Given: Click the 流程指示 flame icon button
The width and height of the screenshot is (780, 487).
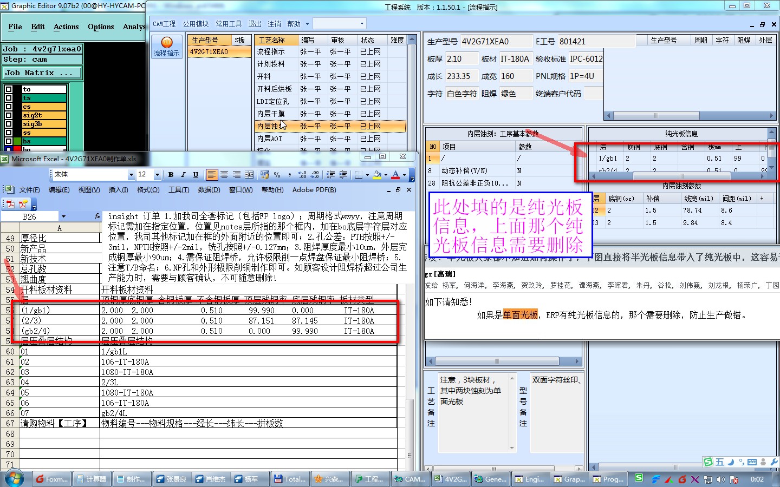Looking at the screenshot, I should pyautogui.click(x=166, y=46).
